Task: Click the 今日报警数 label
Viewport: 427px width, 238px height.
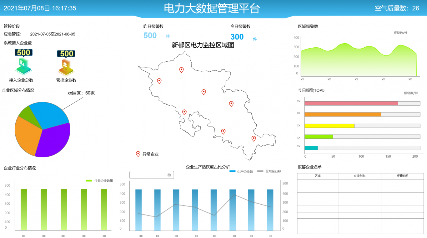Action: [240, 26]
